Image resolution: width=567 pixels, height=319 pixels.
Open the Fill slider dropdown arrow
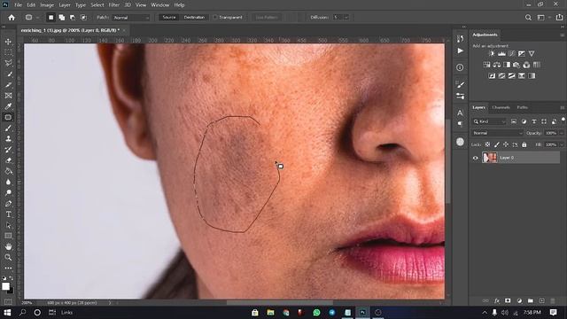[561, 144]
